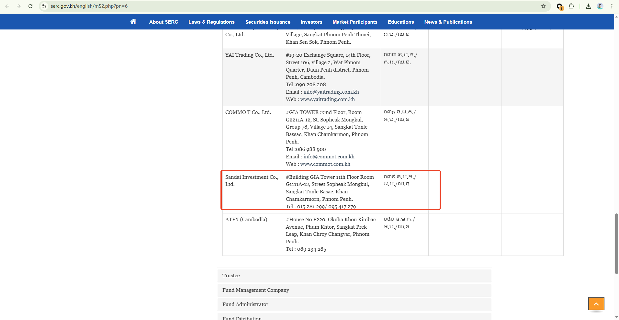Open the browser extensions puzzle icon
The height and width of the screenshot is (320, 619).
571,6
